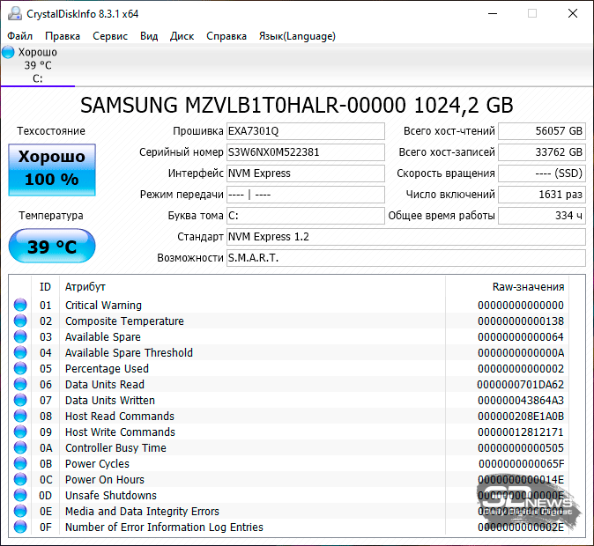Click status icon for Unsafe Shutdowns row
The image size is (594, 546).
click(20, 495)
